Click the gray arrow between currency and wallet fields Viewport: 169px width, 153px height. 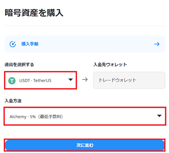(x=85, y=80)
